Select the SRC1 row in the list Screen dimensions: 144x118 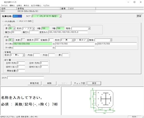[48, 11]
